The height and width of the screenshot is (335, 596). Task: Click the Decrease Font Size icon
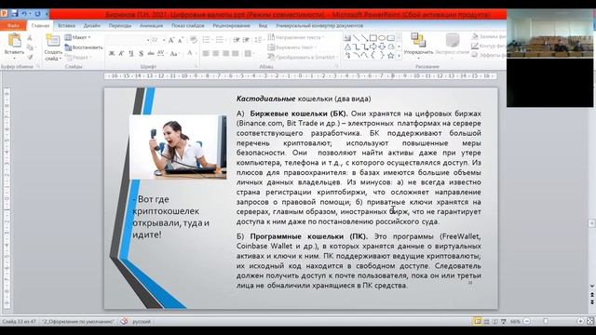coord(181,40)
